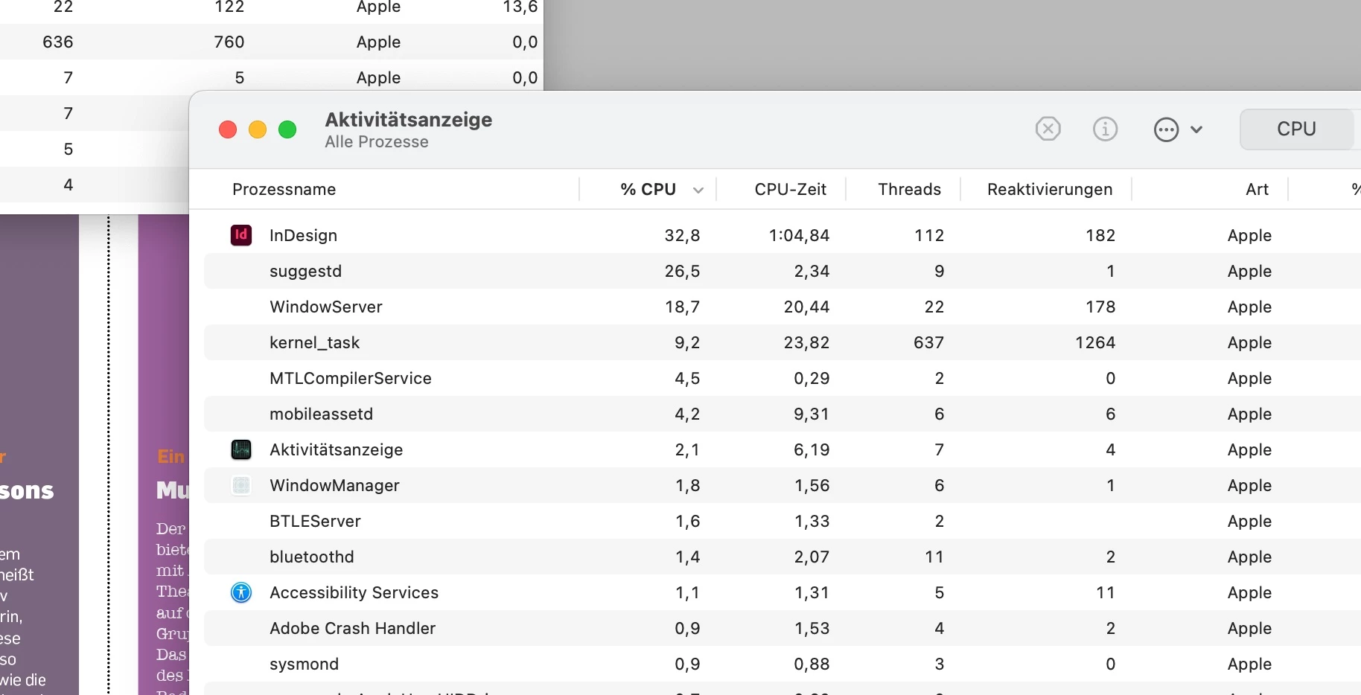The width and height of the screenshot is (1361, 695).
Task: Select the suggestd process row
Action: click(783, 271)
